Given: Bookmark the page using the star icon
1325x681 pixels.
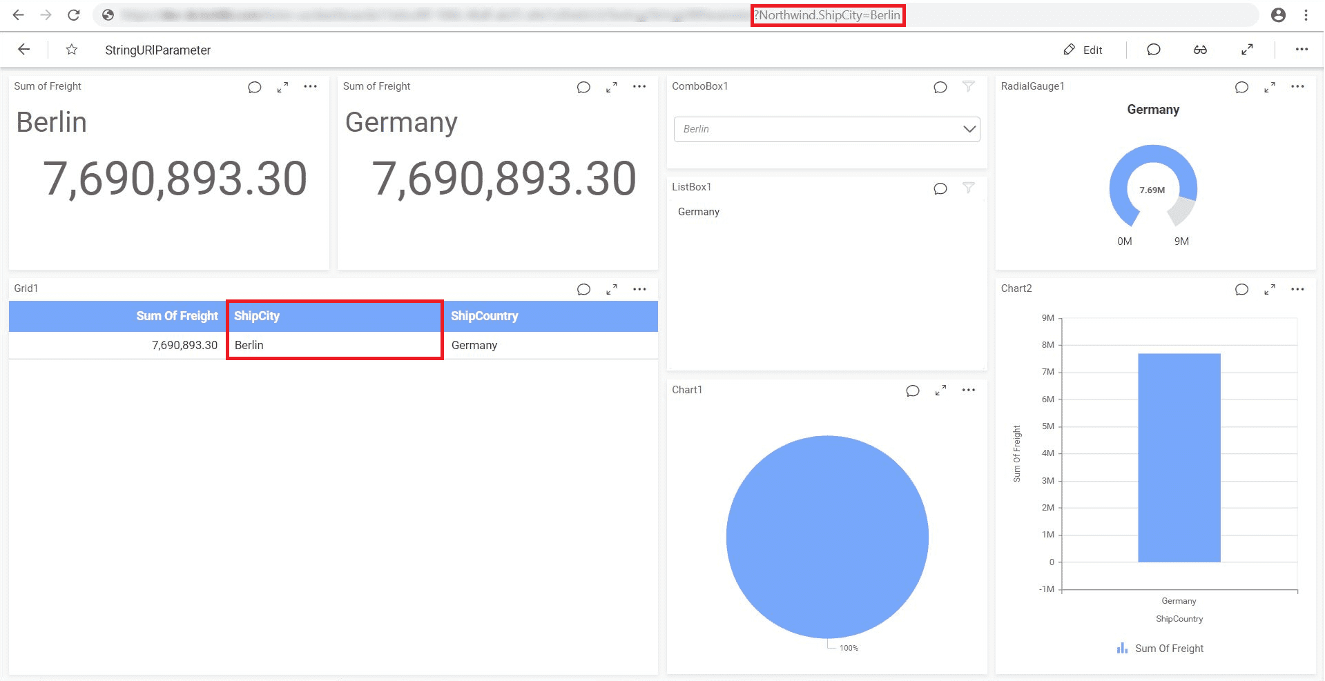Looking at the screenshot, I should [71, 49].
